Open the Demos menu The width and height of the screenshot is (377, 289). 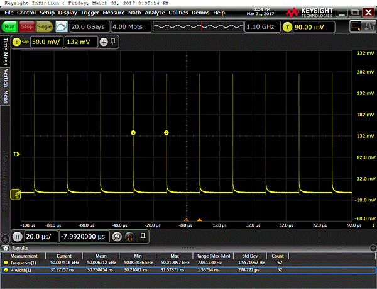coord(200,13)
